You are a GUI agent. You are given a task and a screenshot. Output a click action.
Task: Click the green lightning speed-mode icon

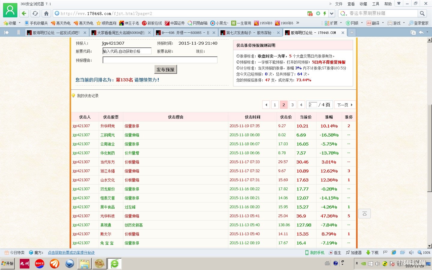point(325,13)
